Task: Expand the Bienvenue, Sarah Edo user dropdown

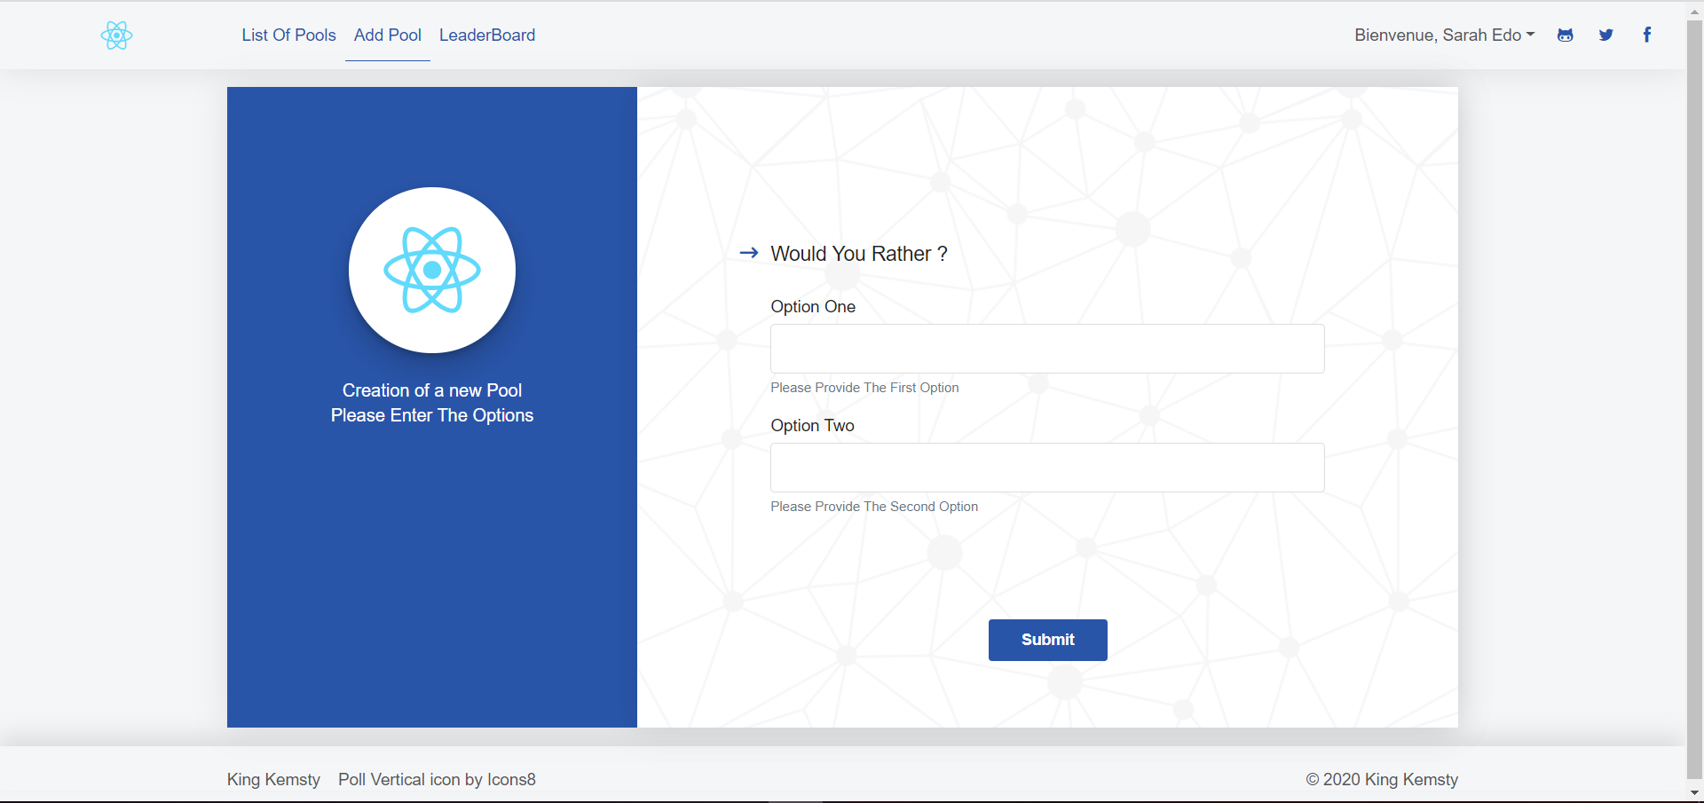Action: pos(1444,35)
